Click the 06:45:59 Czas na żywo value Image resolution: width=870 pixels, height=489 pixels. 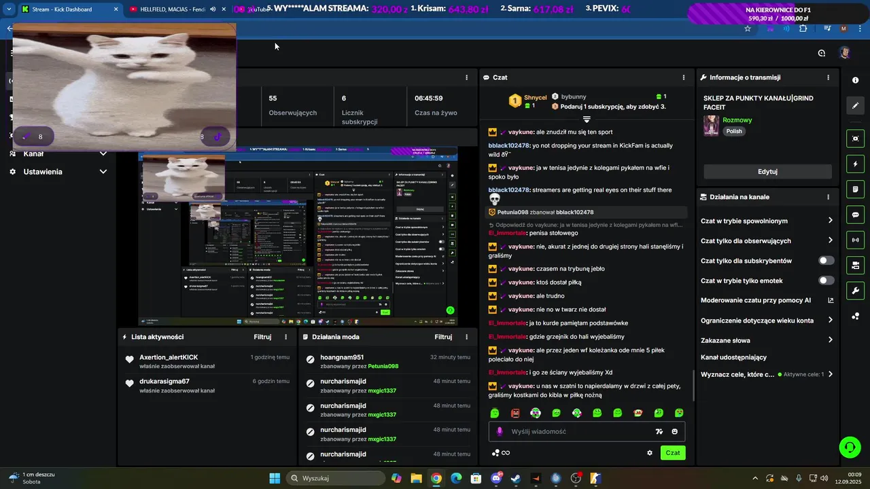428,98
